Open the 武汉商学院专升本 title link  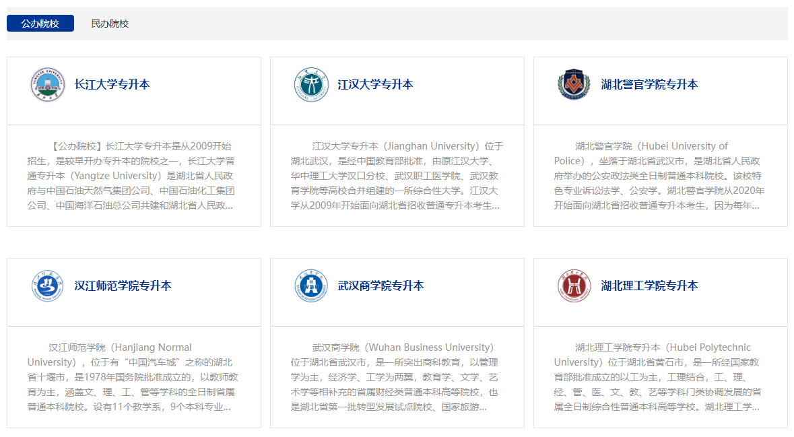click(381, 286)
